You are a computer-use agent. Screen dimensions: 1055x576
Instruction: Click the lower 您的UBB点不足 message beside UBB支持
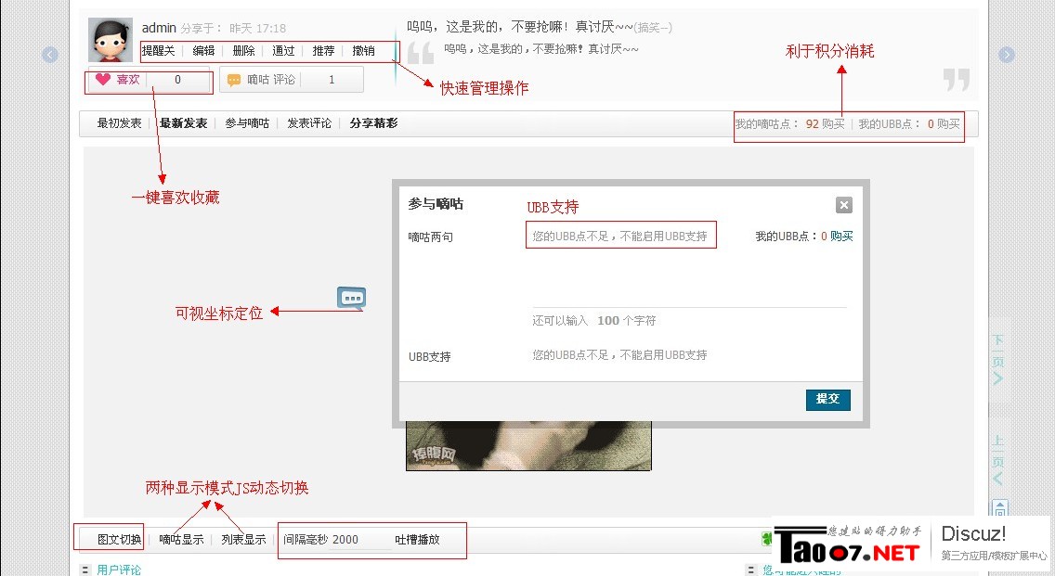click(619, 355)
